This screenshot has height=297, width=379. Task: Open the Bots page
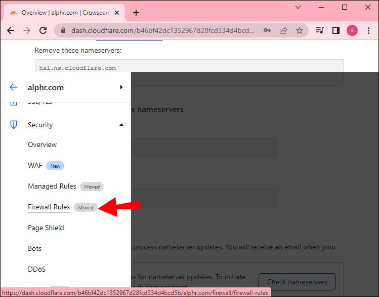coord(34,248)
